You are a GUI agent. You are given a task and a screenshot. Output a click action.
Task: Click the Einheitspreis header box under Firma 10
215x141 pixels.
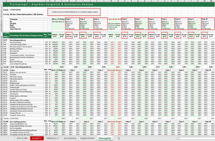(204, 35)
